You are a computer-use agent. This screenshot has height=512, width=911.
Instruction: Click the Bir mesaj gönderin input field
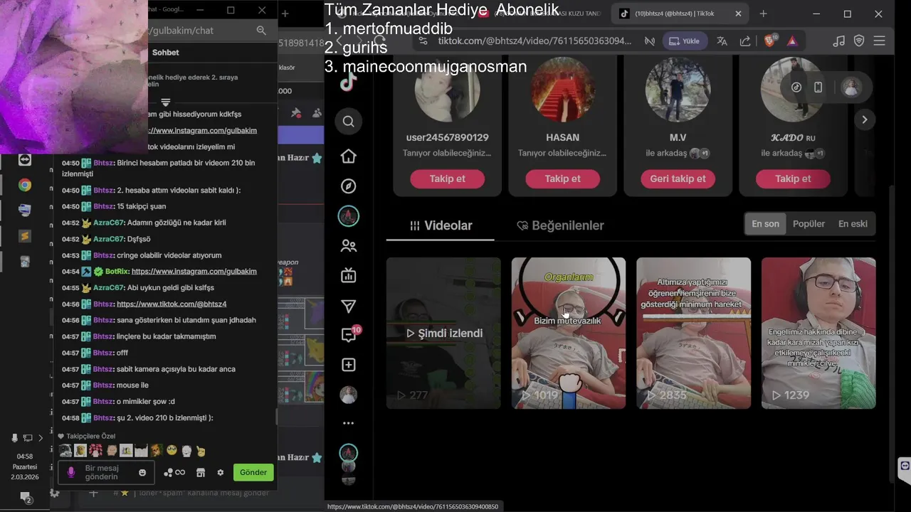[107, 472]
